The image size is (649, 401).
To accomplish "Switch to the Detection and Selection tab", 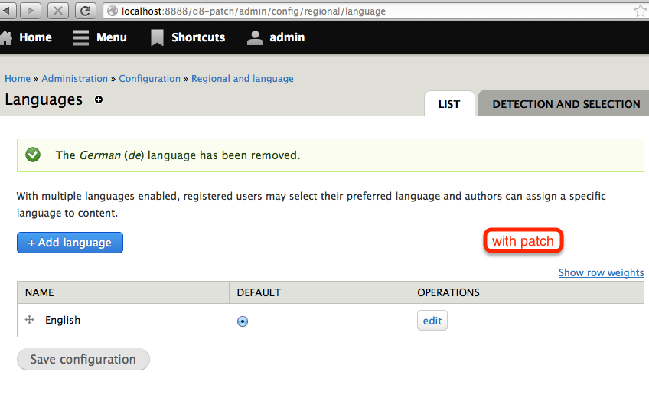I will (x=566, y=104).
